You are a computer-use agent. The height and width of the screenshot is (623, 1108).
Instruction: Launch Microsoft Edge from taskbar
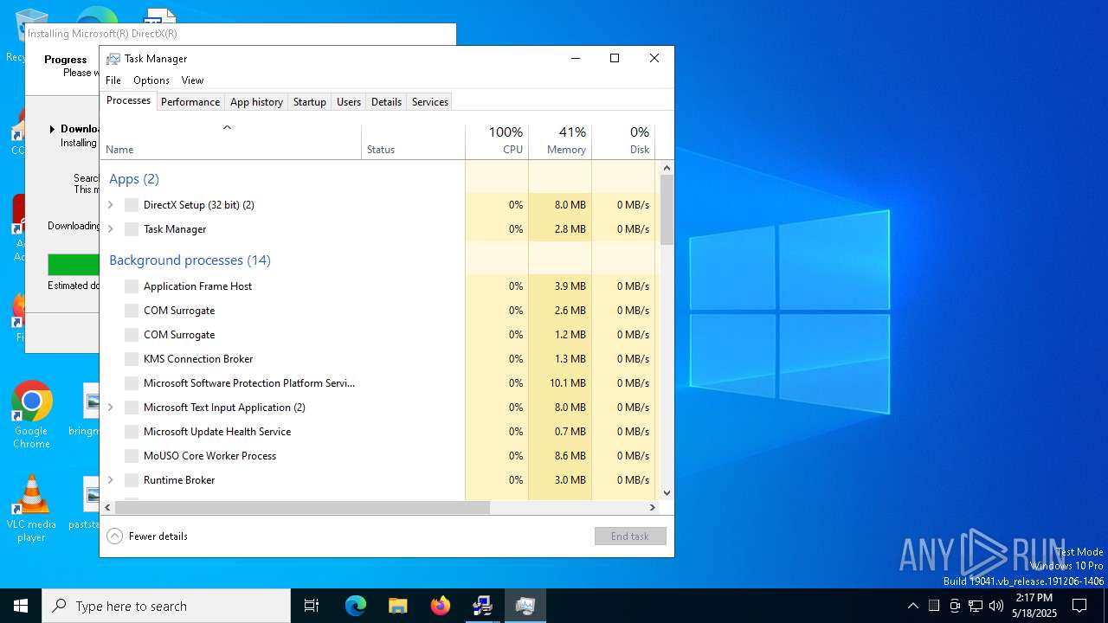[x=356, y=606]
